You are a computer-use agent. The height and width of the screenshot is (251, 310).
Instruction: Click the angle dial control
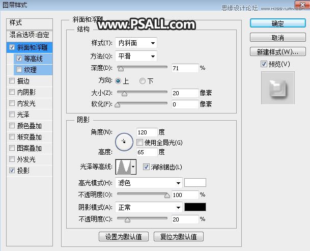pos(124,142)
